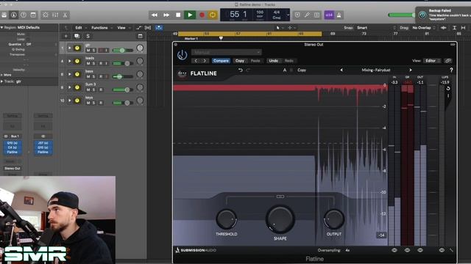The image size is (471, 264).
Task: Open the LCD display mode dropdown arrow
Action: coord(288,15)
